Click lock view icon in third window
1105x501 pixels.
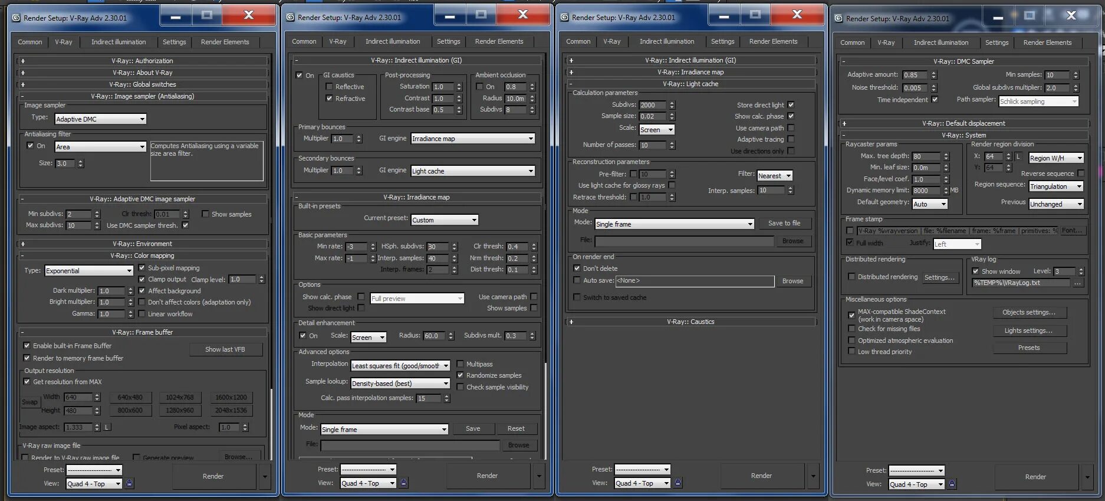[678, 483]
